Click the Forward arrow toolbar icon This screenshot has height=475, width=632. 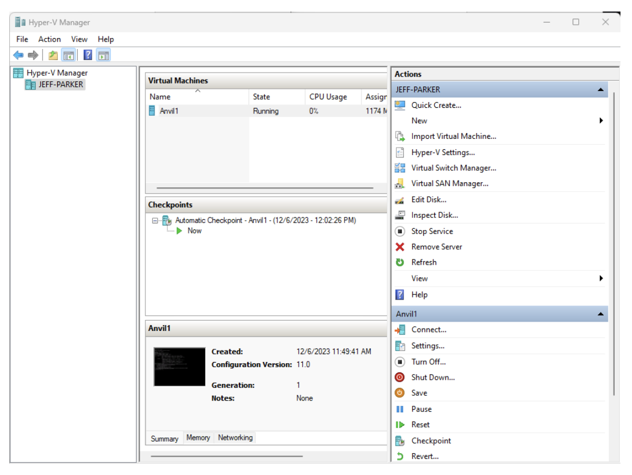click(x=33, y=55)
